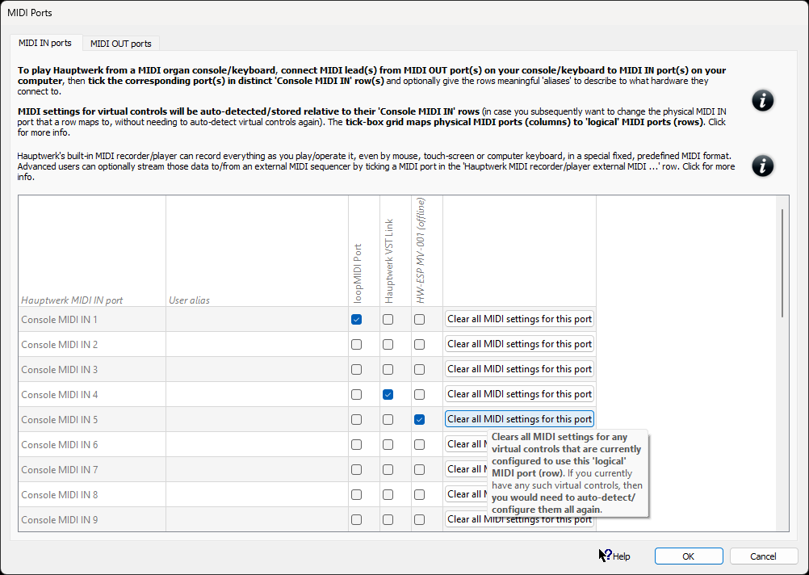Switch to the MIDI OUT ports tab

(x=120, y=44)
